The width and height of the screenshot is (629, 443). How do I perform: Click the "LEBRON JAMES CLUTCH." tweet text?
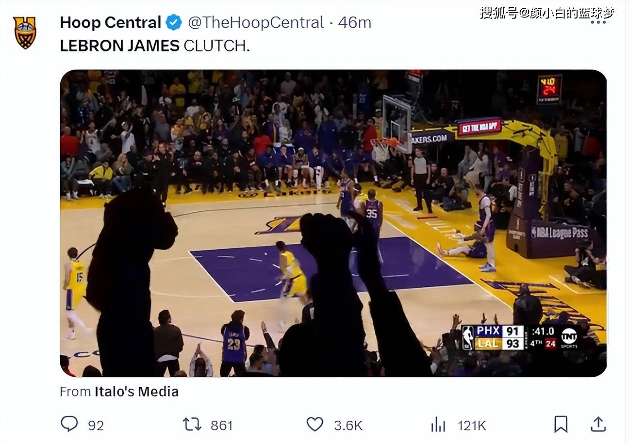(155, 46)
